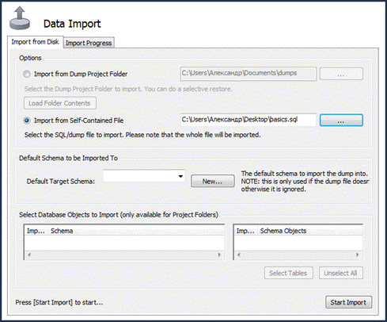Click the Start Import button
The height and width of the screenshot is (322, 387).
click(348, 302)
